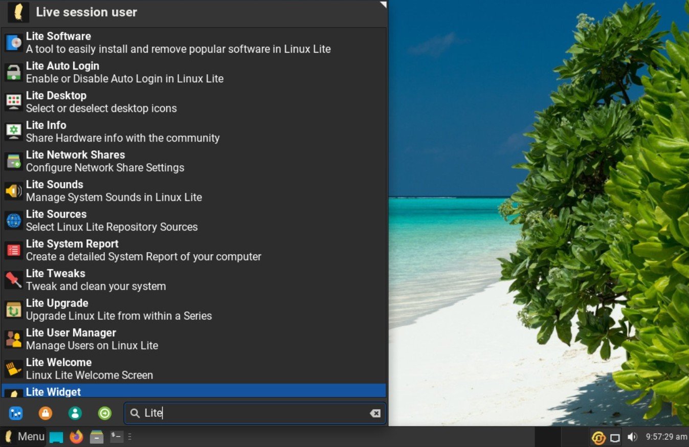Click the clock in the system tray
The image size is (689, 447).
coord(665,437)
